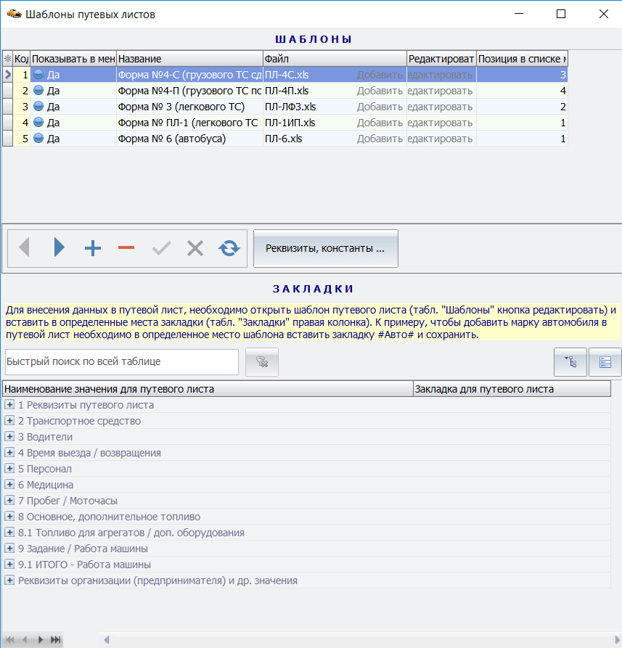The width and height of the screenshot is (622, 648).
Task: Click the asterisk grid indicator header
Action: (x=7, y=59)
